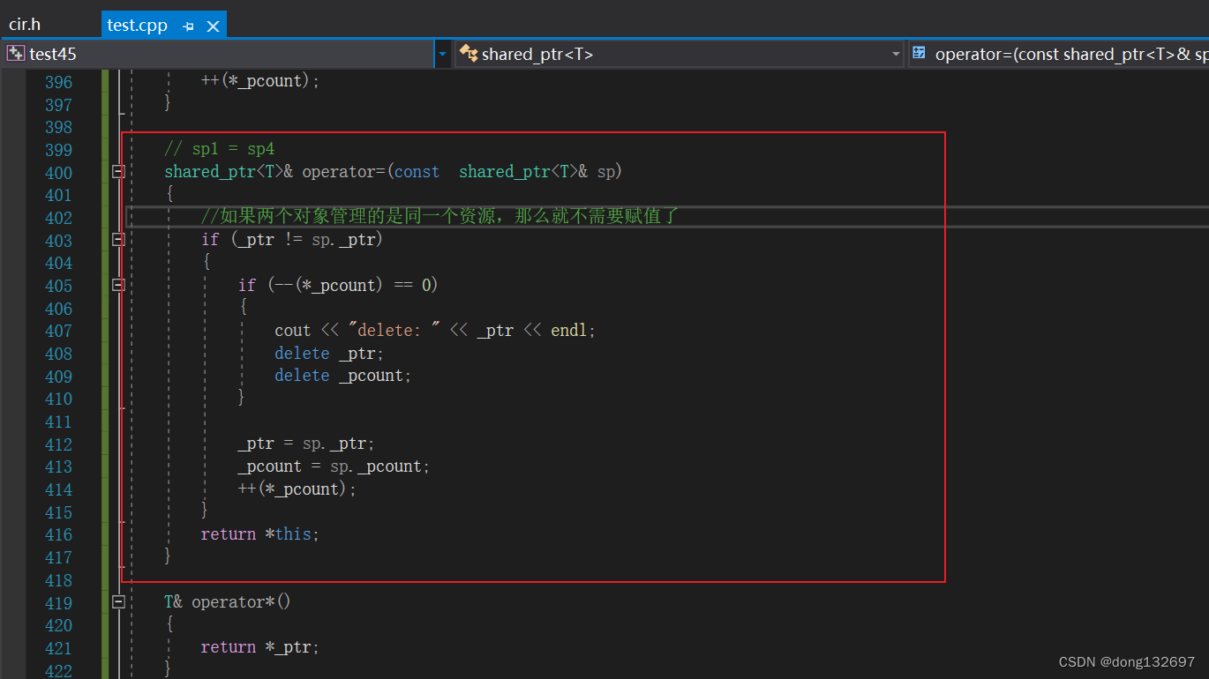Open the shared_ptr<T> type dropdown arrow
This screenshot has height=679, width=1209.
point(897,54)
